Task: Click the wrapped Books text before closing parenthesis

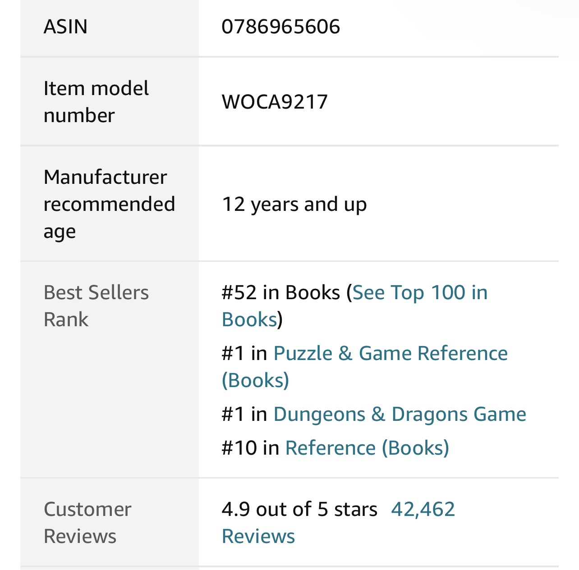Action: tap(249, 319)
